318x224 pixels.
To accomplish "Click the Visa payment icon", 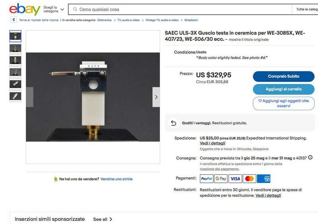I will pyautogui.click(x=235, y=179).
